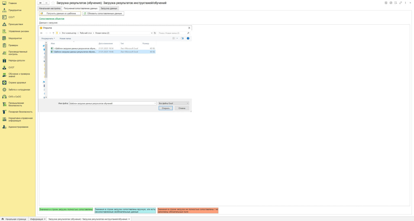Open the Сопоставление объектов link

click(52, 19)
